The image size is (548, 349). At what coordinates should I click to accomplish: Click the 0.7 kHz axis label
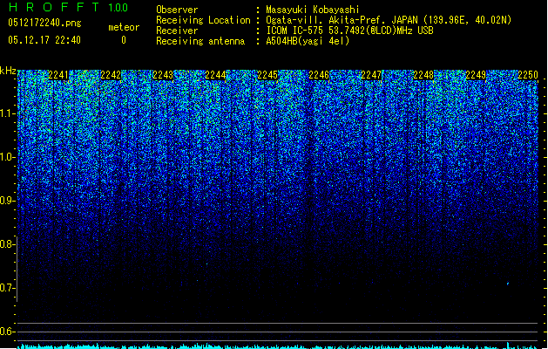[x=7, y=288]
